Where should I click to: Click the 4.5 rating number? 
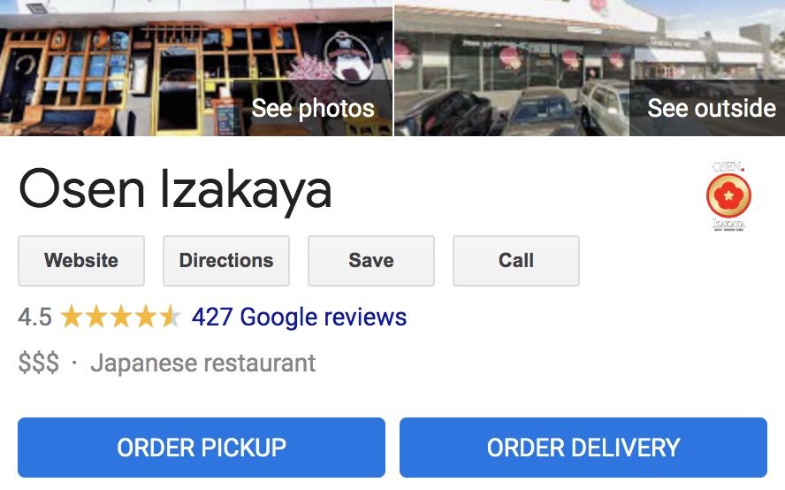pyautogui.click(x=35, y=318)
